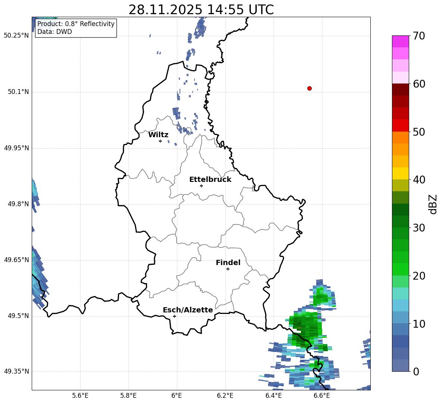Image resolution: width=442 pixels, height=403 pixels.
Task: Click the 50.1°N latitude label
Action: pos(18,92)
